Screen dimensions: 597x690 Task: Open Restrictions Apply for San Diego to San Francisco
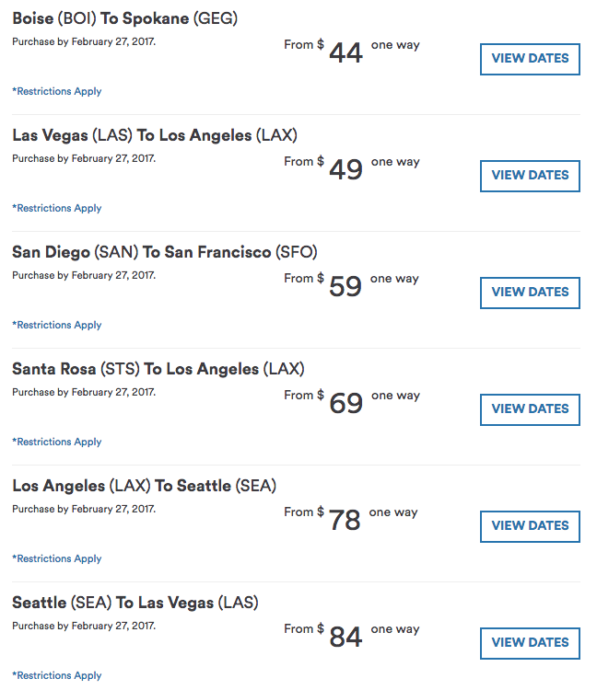(57, 325)
